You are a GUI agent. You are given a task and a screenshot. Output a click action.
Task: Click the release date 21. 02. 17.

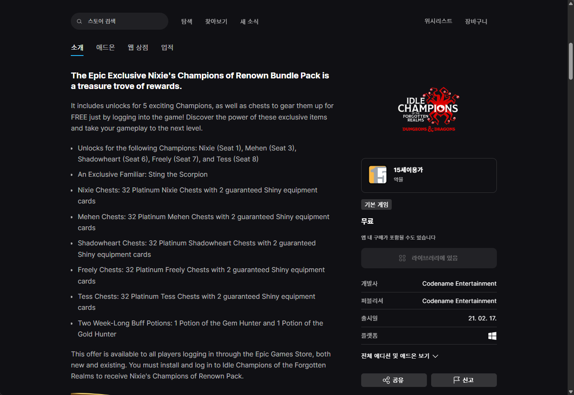482,318
